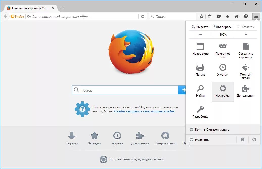Click Customize (Изменить) in menu
Screen dimensions: 262x169
(x=211, y=140)
